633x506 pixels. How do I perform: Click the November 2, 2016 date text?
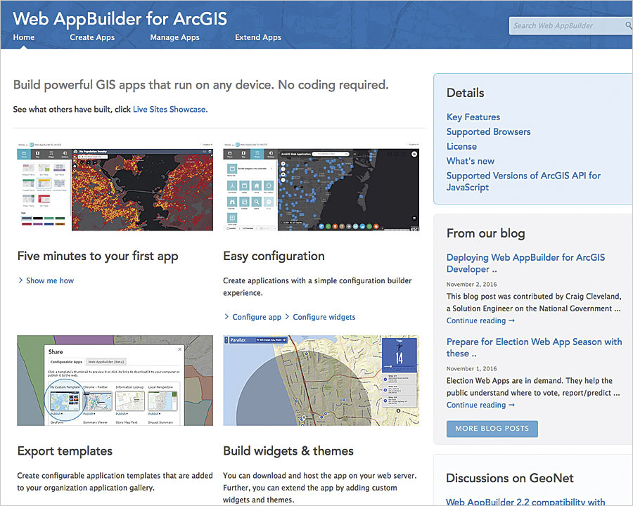[471, 285]
